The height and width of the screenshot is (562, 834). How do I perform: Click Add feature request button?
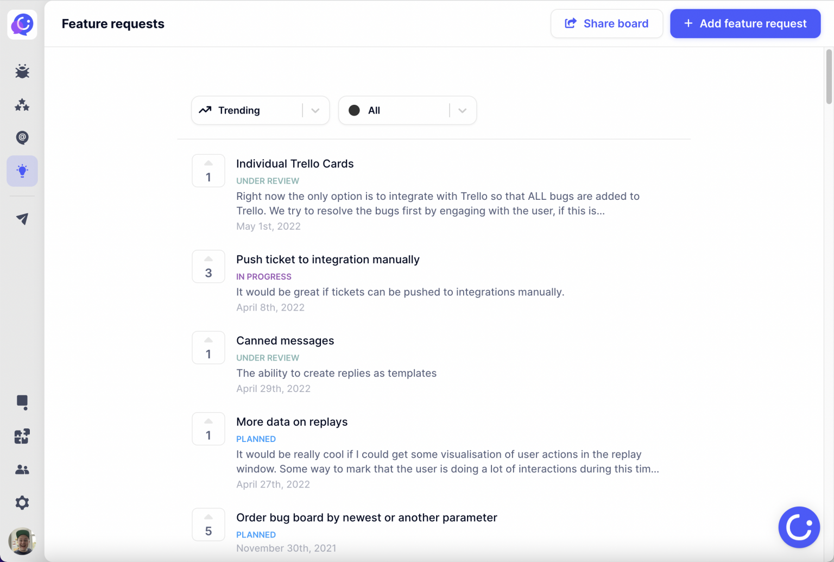click(x=745, y=23)
